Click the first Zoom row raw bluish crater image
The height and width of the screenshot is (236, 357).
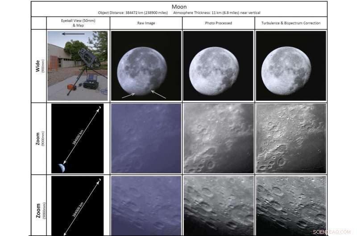point(146,138)
